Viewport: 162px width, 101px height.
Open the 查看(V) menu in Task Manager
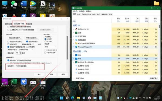click(x=89, y=11)
